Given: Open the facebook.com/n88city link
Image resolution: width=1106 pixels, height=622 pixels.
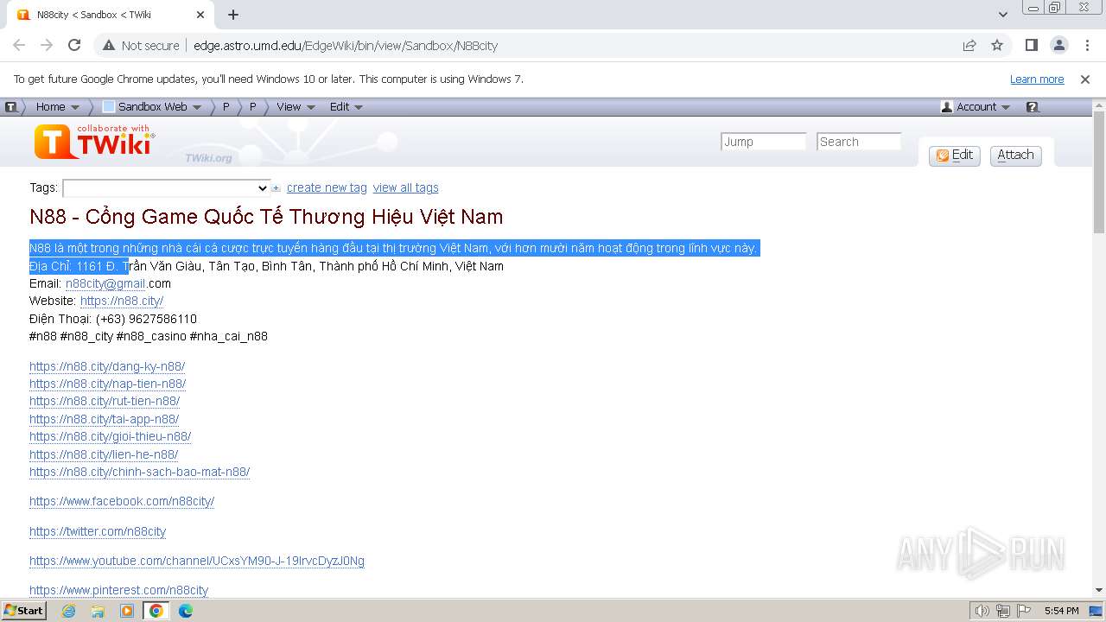Looking at the screenshot, I should [122, 501].
